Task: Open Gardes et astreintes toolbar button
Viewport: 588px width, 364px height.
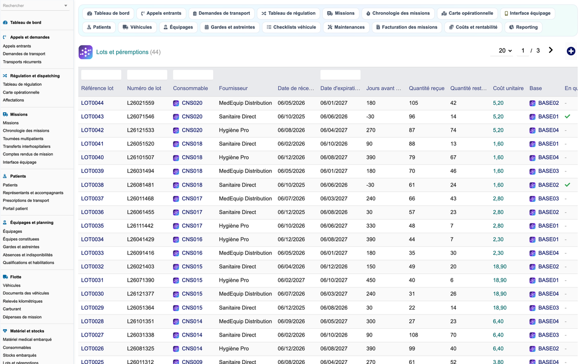Action: tap(229, 27)
